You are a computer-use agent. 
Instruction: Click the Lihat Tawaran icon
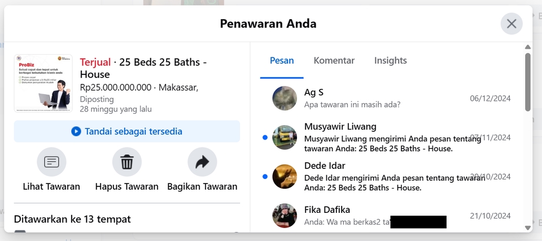coord(51,162)
